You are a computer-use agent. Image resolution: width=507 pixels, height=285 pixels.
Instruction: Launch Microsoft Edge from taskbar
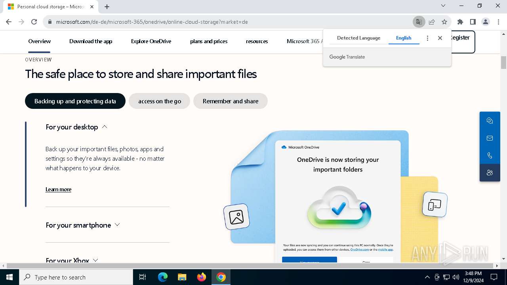[163, 277]
